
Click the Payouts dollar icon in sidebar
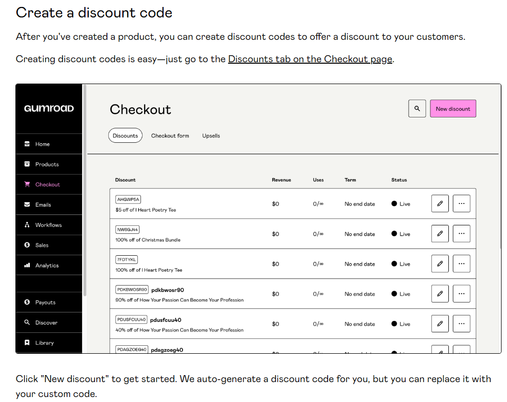tap(27, 302)
